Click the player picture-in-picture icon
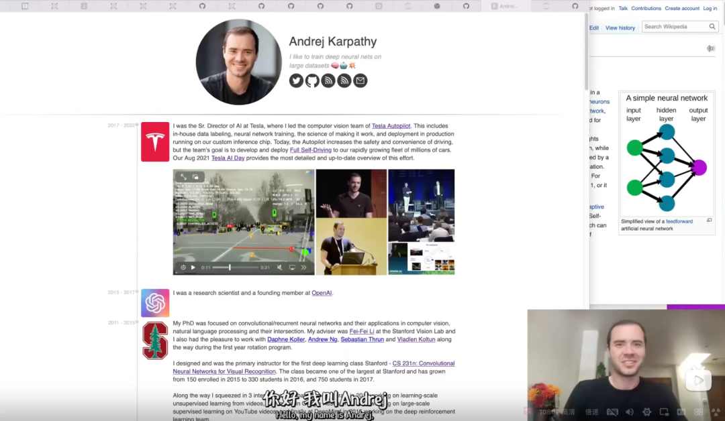Image resolution: width=725 pixels, height=421 pixels. [x=664, y=412]
